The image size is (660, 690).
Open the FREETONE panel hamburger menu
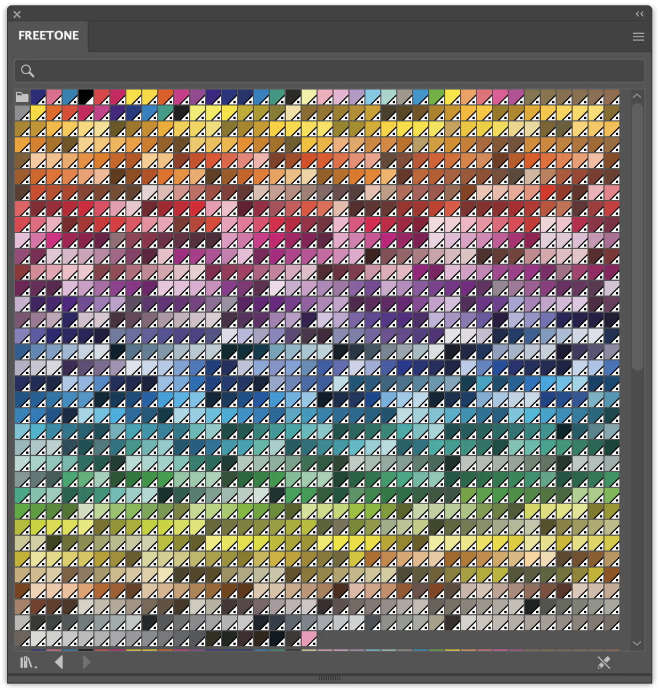638,36
